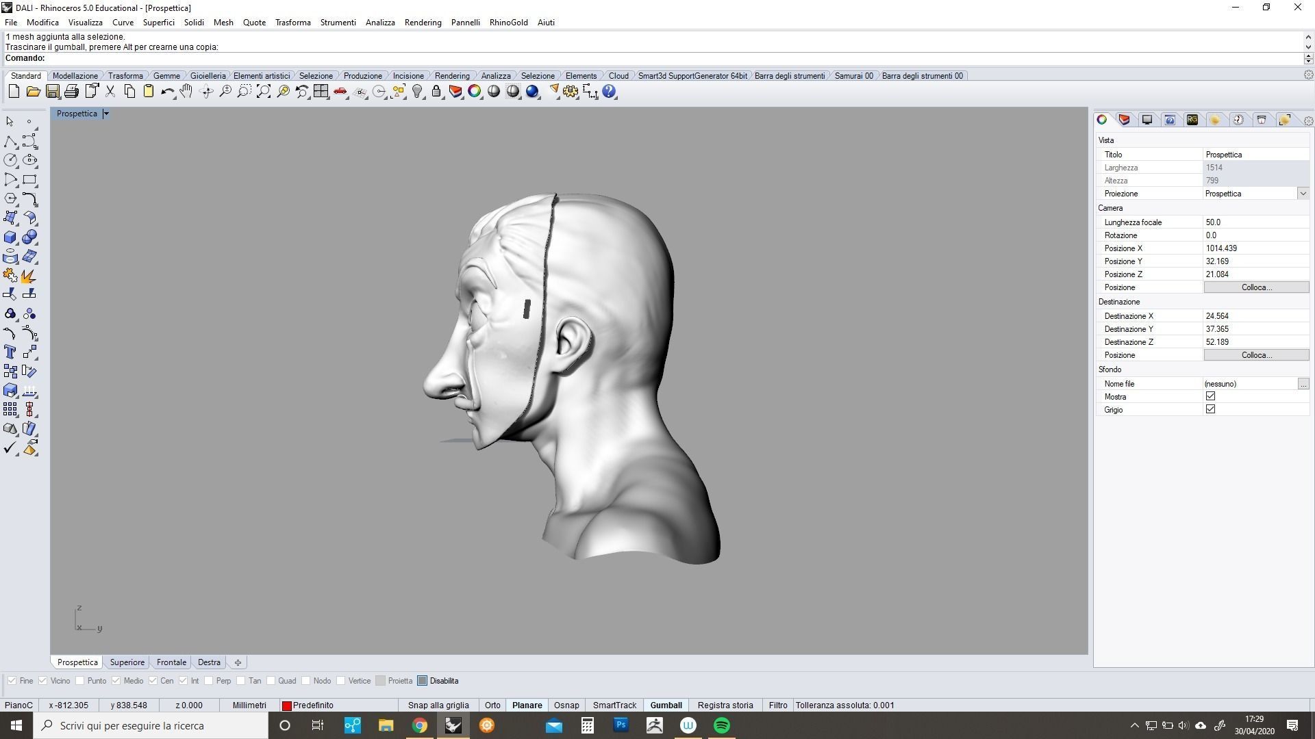This screenshot has height=739, width=1315.
Task: Toggle Registra storia in status bar
Action: point(725,705)
